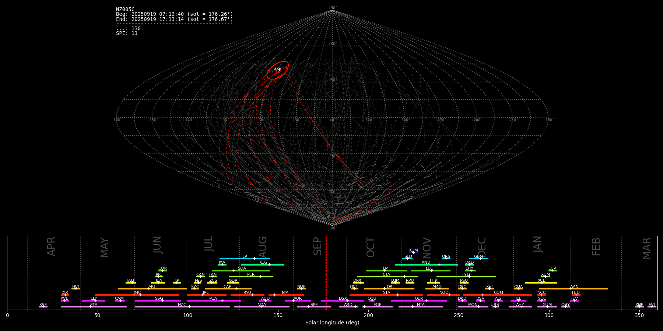Screen dimensions: 663x331
Task: Click the red dashed current solar longitude line
Action: point(326,273)
